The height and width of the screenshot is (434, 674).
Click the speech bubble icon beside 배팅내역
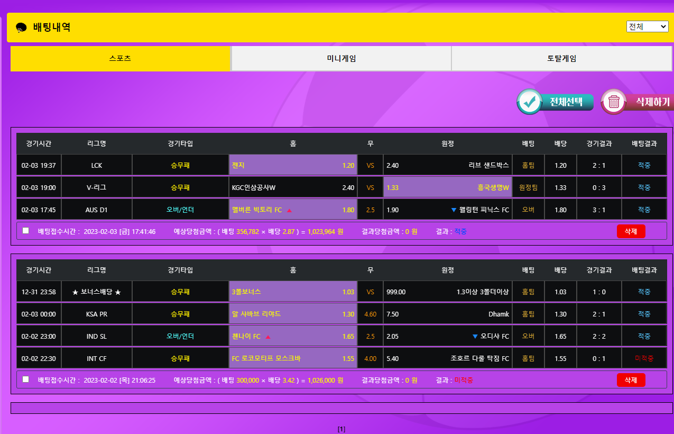click(21, 28)
